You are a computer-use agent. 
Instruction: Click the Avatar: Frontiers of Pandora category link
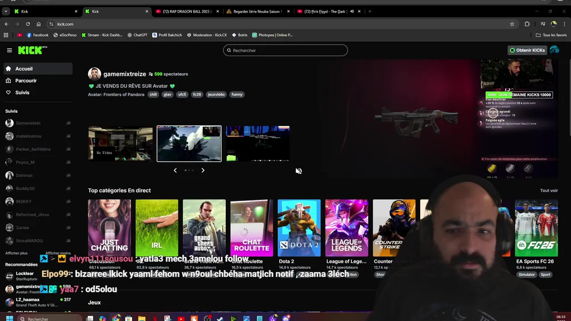click(116, 95)
